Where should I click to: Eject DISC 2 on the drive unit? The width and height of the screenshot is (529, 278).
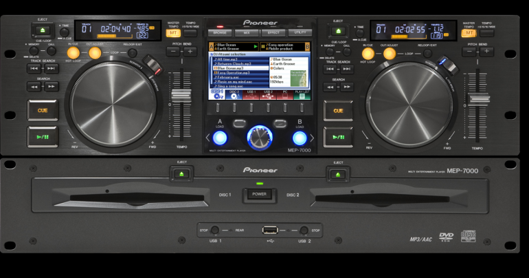[338, 175]
